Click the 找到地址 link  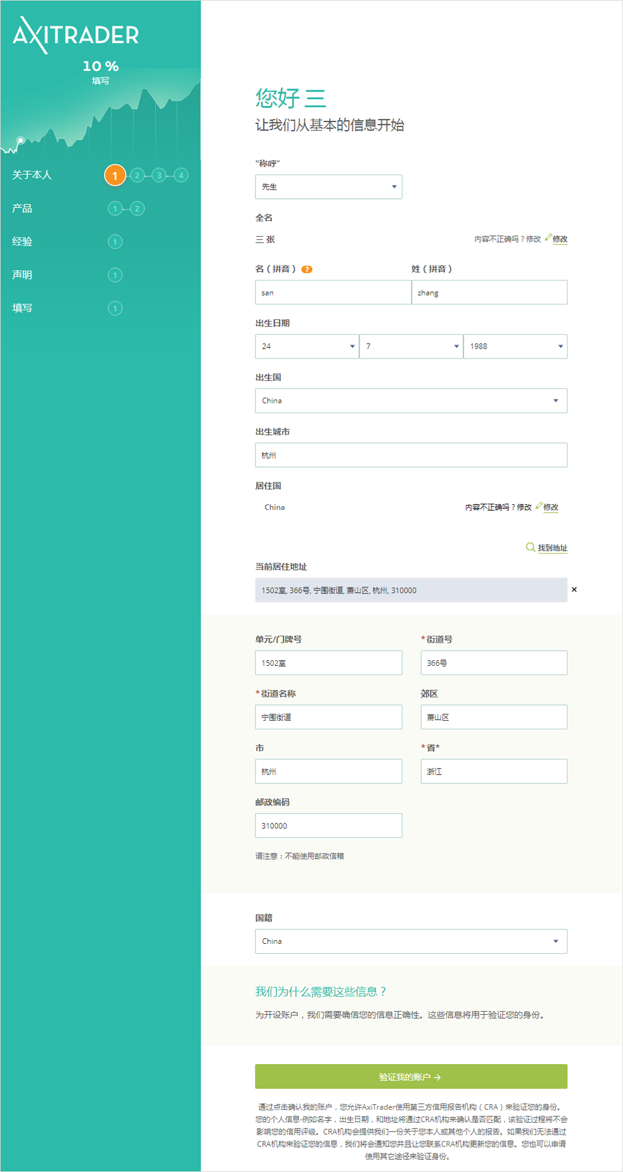553,548
